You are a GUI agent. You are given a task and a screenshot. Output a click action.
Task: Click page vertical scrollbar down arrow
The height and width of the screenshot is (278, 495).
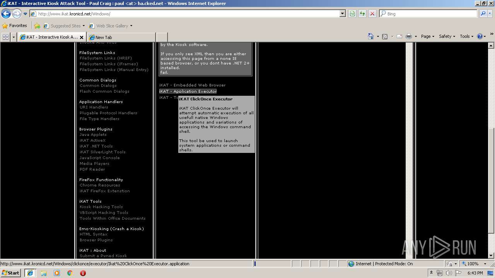click(x=491, y=255)
